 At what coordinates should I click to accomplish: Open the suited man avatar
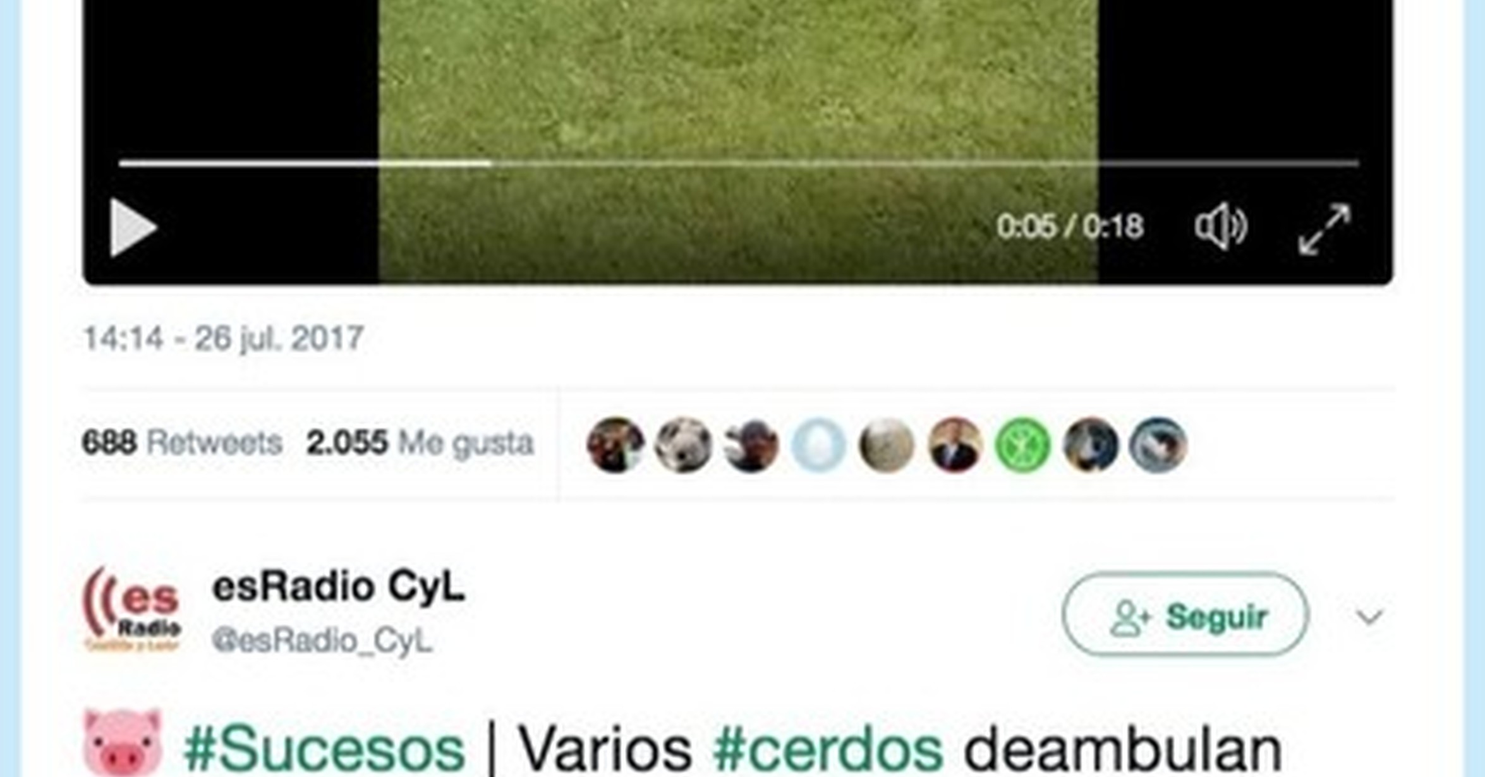955,445
